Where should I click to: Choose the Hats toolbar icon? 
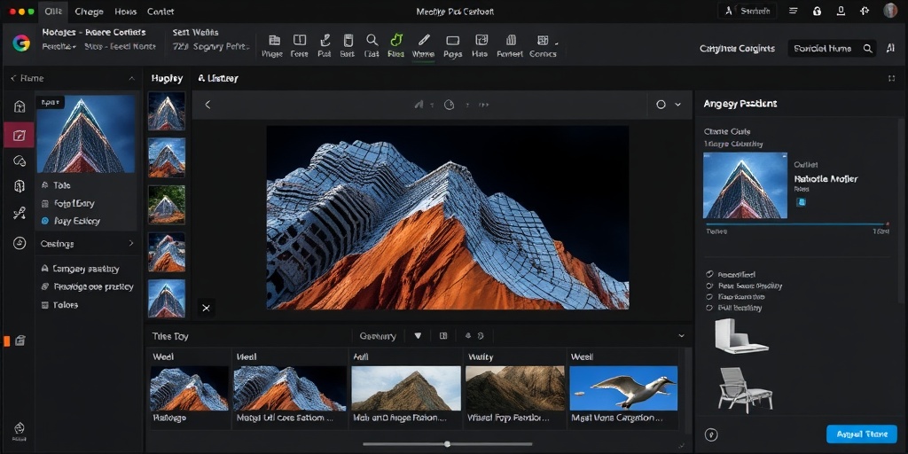tap(481, 40)
